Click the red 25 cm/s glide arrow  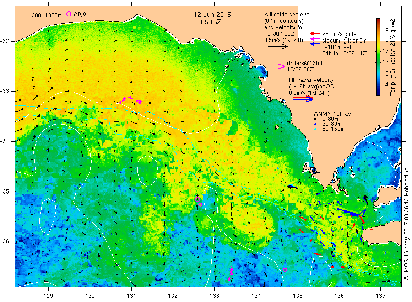click(315, 33)
